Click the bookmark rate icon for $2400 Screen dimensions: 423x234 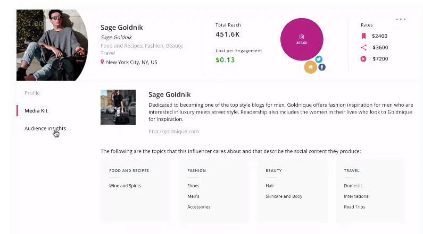point(363,36)
